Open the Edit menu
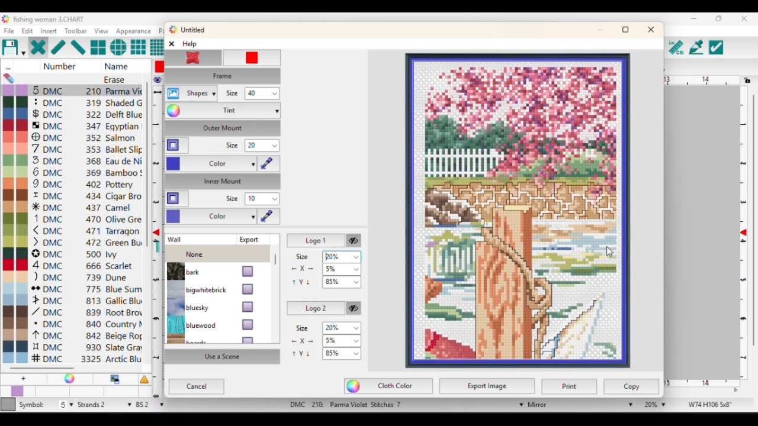 [x=27, y=31]
